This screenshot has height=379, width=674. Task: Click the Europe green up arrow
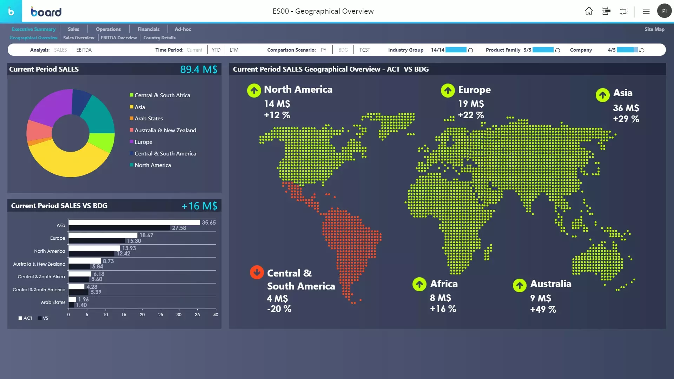[x=448, y=91]
